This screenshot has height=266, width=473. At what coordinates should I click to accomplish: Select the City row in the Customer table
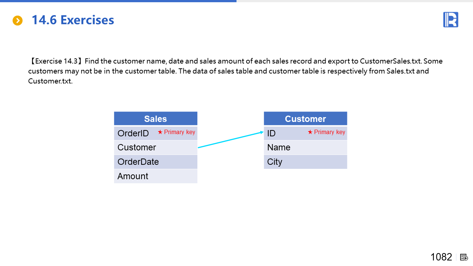point(305,162)
